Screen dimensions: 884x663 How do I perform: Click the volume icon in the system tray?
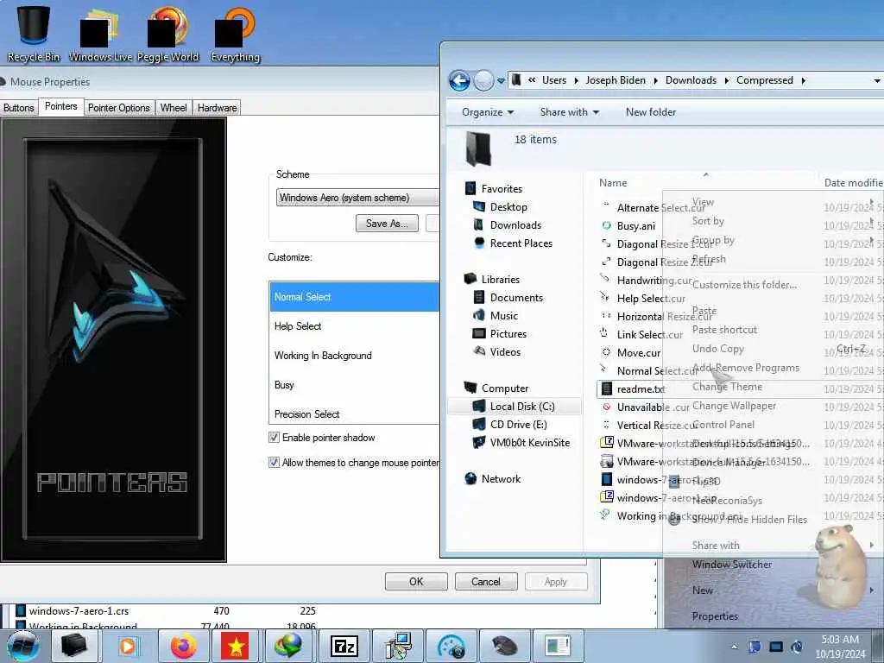(x=797, y=647)
